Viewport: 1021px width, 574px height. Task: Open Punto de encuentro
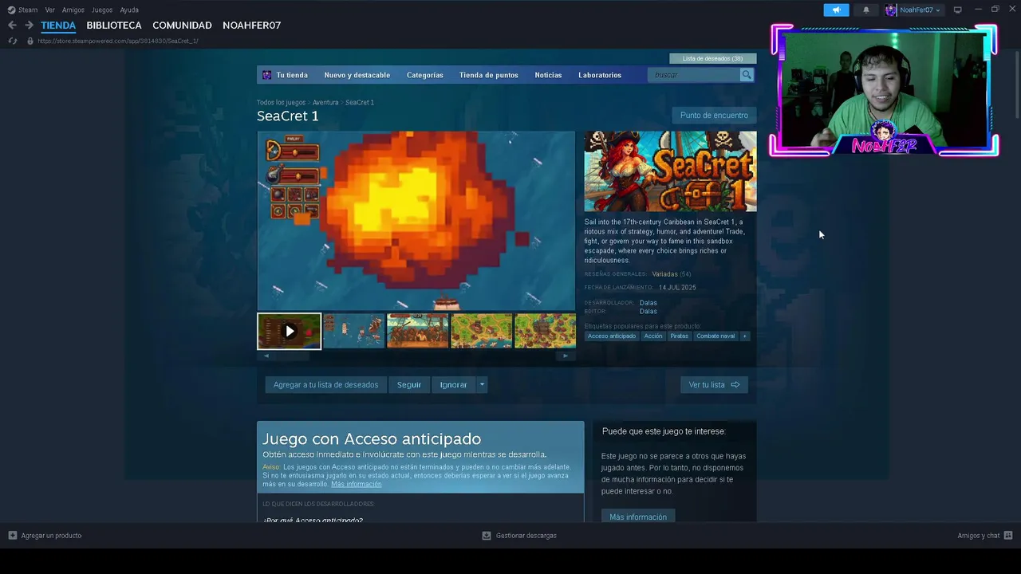coord(714,115)
